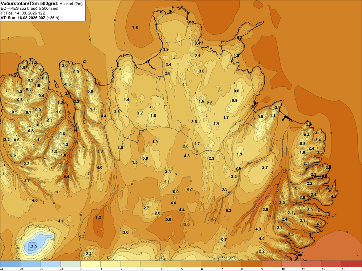The height and width of the screenshot is (271, 362).
Task: Click the dark red legend swatch between 12 and 13
Action: 332,264
